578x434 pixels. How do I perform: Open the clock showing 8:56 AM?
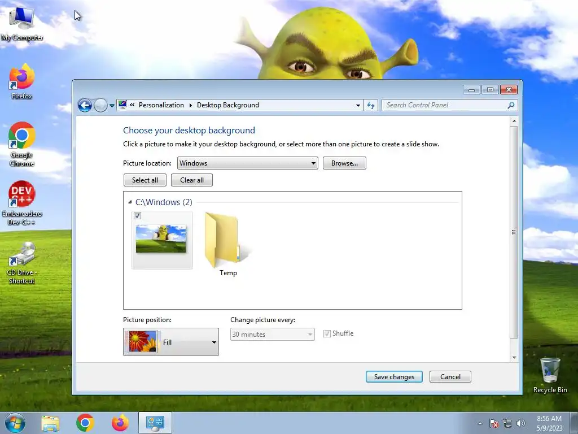pyautogui.click(x=549, y=423)
